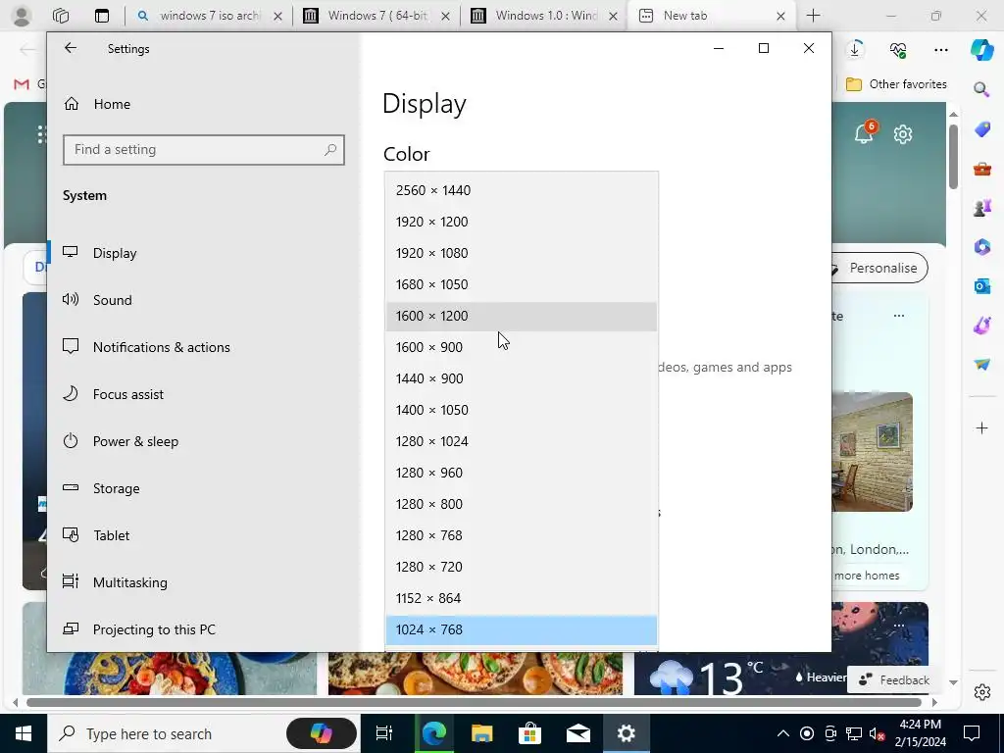1004x753 pixels.
Task: Choose the 1280 × 960 resolution
Action: pos(522,473)
